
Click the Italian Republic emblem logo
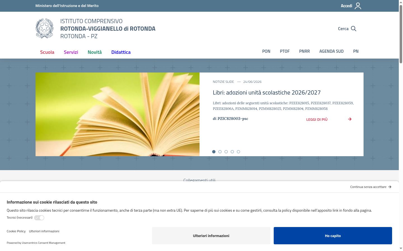tap(44, 28)
